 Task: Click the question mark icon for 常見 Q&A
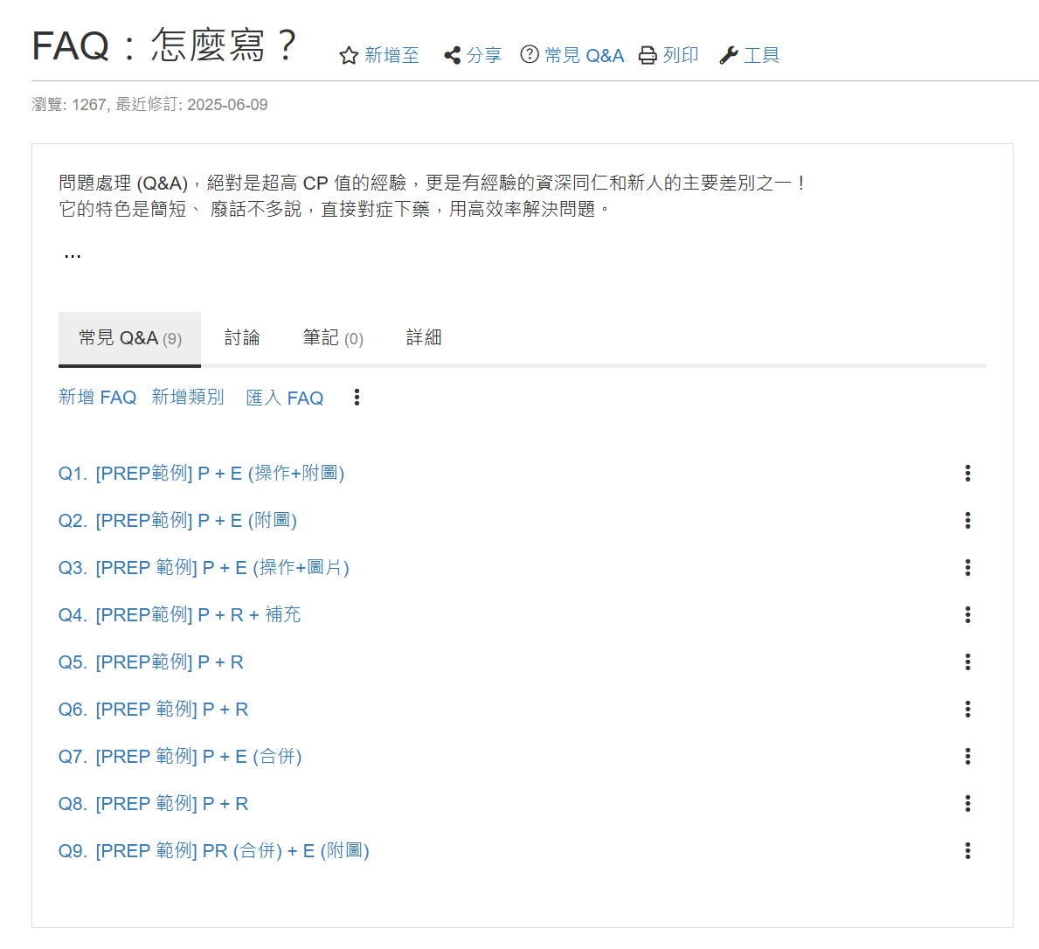(x=530, y=54)
